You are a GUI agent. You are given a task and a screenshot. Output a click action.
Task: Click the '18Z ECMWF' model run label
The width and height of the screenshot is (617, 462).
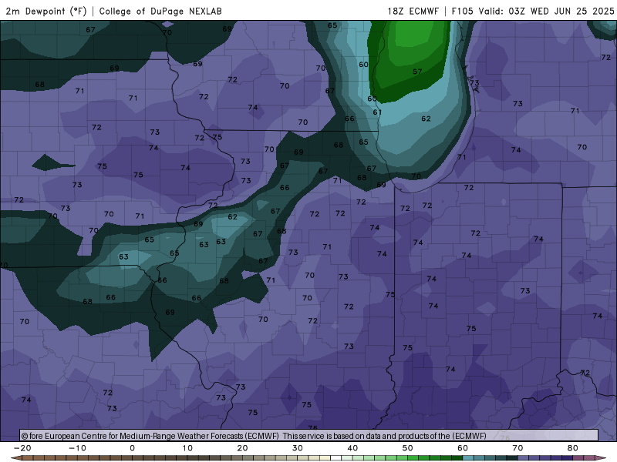click(x=413, y=11)
